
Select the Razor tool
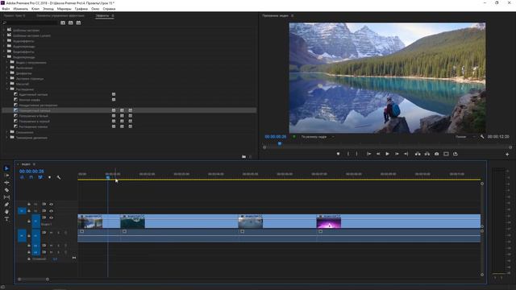[x=6, y=190]
